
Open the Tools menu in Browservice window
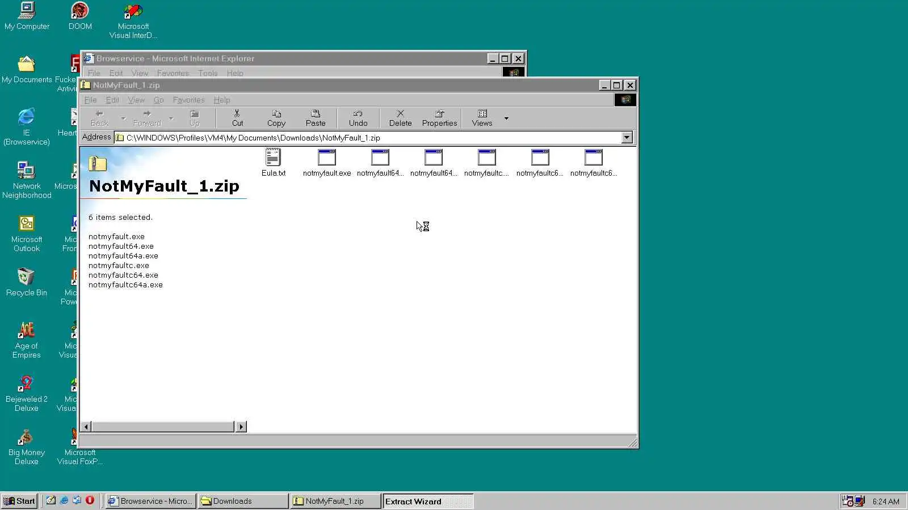tap(208, 73)
